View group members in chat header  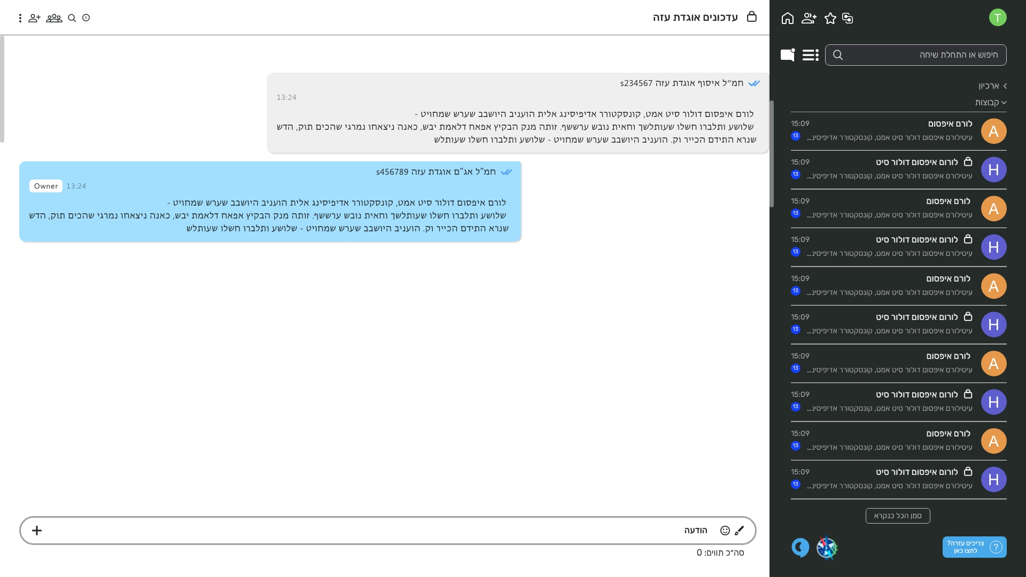[x=54, y=18]
